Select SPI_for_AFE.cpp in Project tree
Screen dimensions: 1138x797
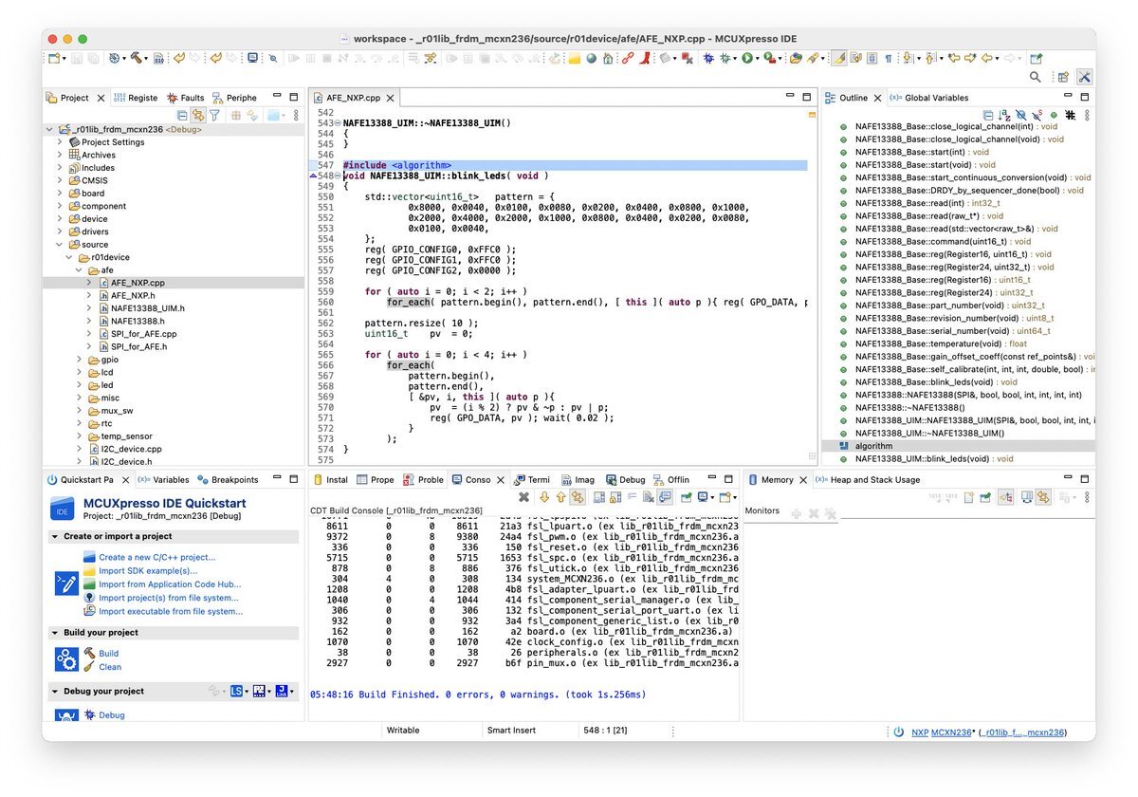coord(143,334)
